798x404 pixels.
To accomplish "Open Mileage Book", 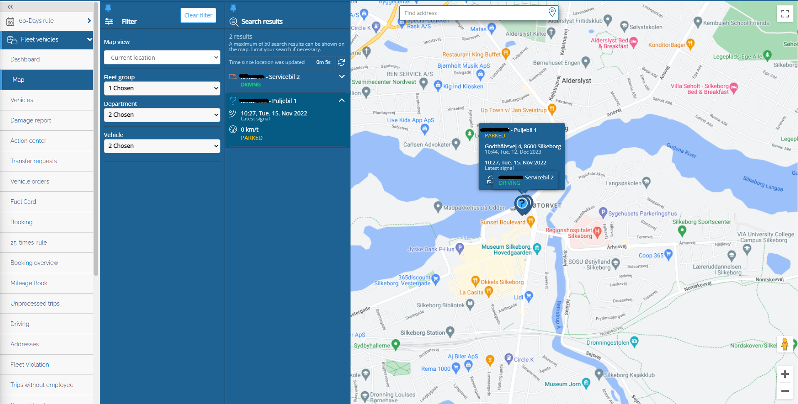I will [x=47, y=283].
